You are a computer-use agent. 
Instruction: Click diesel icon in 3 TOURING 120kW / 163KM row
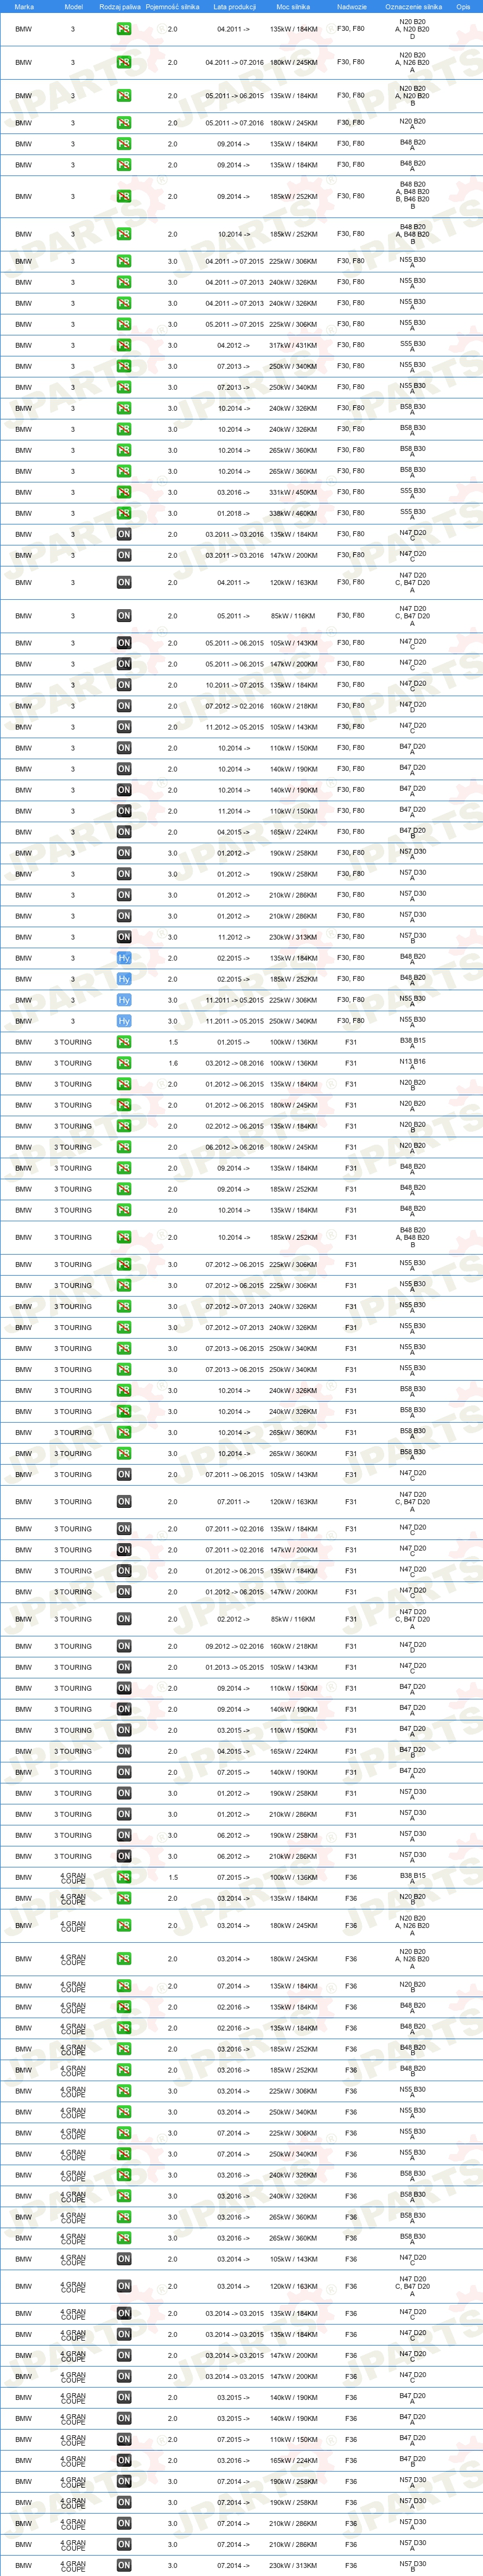point(124,1502)
